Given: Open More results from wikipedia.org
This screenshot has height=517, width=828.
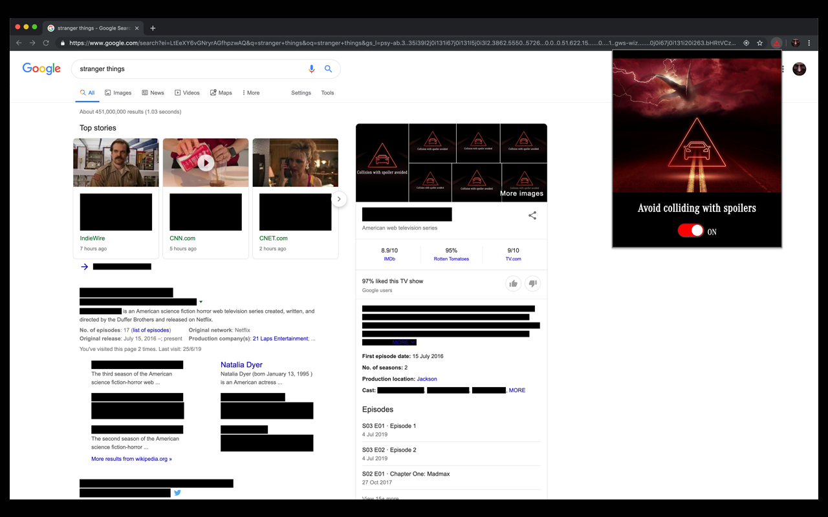Looking at the screenshot, I should pyautogui.click(x=131, y=459).
